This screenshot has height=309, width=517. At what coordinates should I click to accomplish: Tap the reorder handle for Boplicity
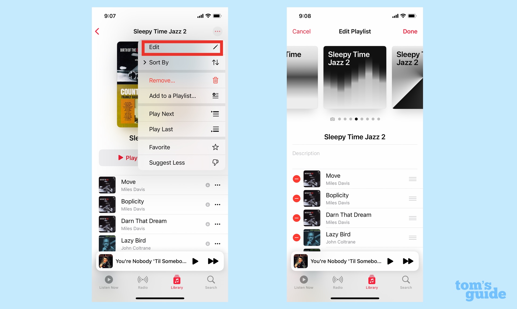[x=413, y=199]
